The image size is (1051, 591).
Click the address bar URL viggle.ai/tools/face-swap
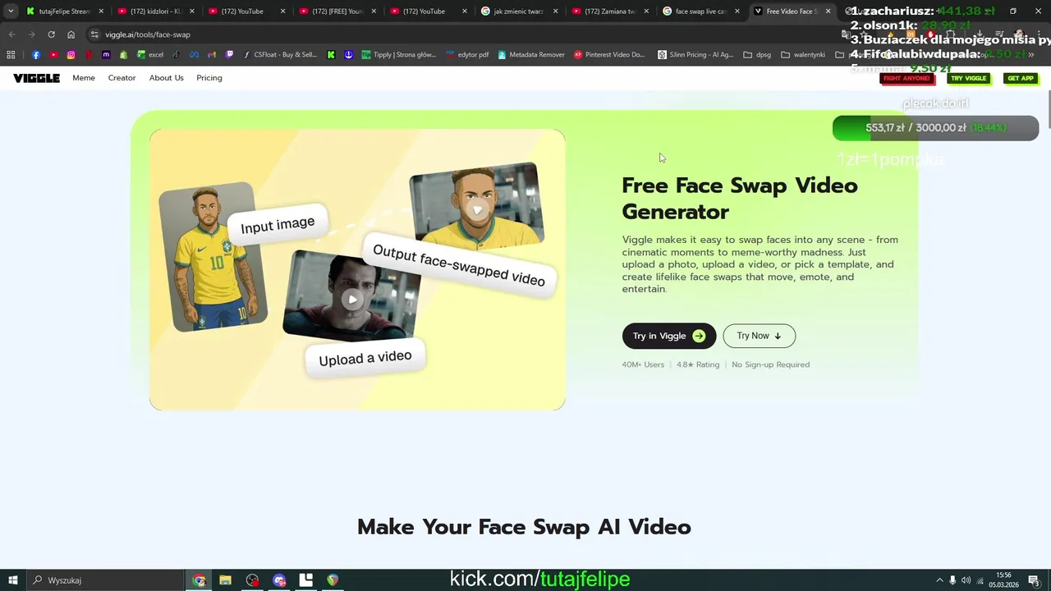[148, 34]
